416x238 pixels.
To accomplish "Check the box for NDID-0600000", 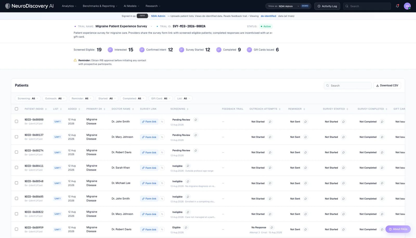I will (x=16, y=121).
